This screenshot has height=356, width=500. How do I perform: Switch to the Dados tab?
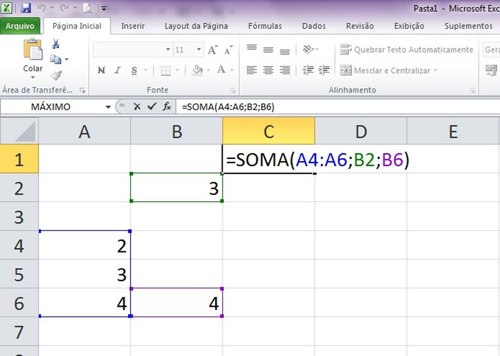[314, 26]
